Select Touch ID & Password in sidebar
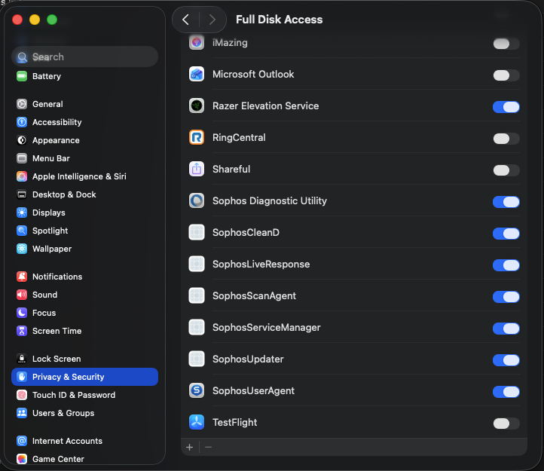This screenshot has height=471, width=544. (x=73, y=395)
